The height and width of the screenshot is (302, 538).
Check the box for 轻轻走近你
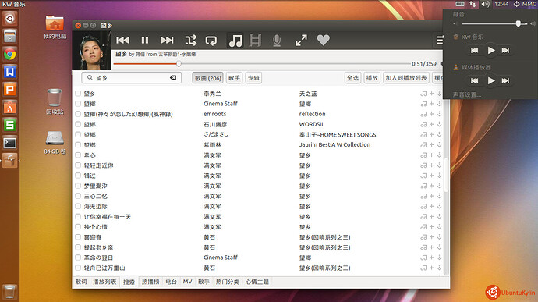[78, 165]
